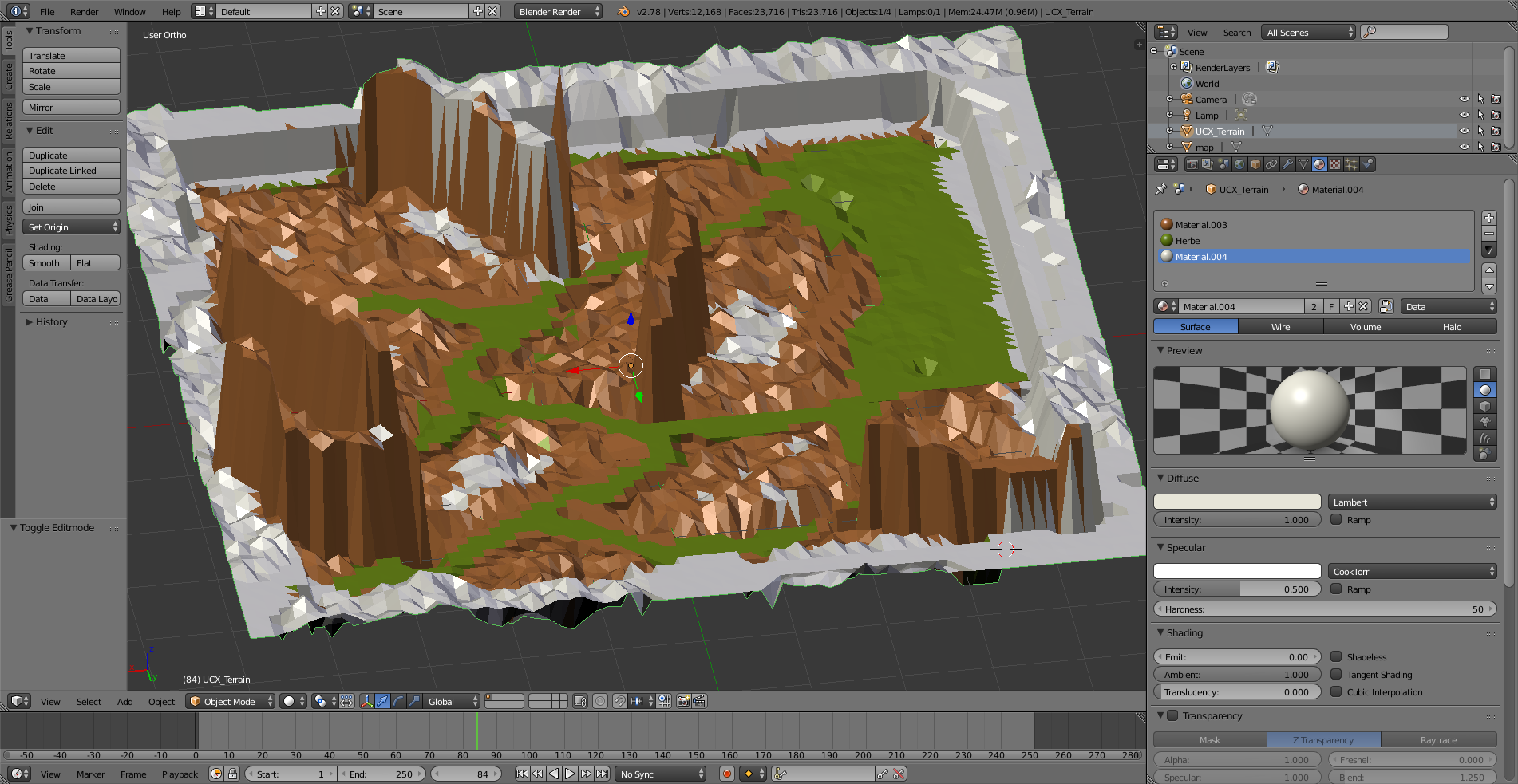Toggle visibility of the Lamp object
Image resolution: width=1518 pixels, height=784 pixels.
pos(1465,115)
